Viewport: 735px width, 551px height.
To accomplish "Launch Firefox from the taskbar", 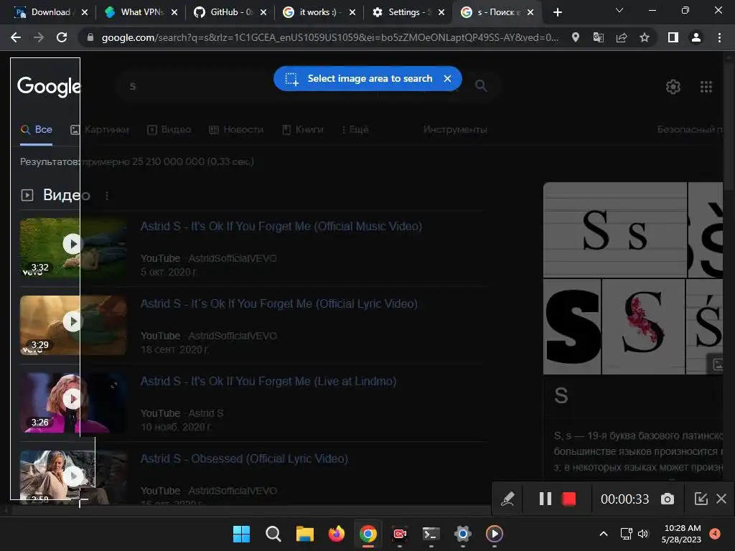I will 336,534.
